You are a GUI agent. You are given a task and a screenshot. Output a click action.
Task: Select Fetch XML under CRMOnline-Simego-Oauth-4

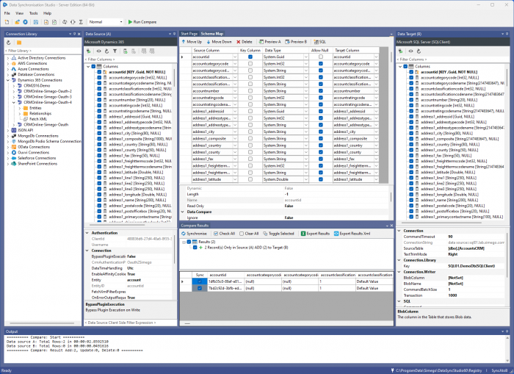coord(38,119)
